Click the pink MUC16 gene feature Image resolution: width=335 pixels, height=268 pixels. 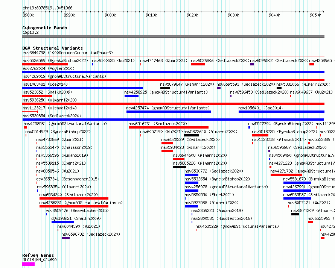(x=28, y=264)
